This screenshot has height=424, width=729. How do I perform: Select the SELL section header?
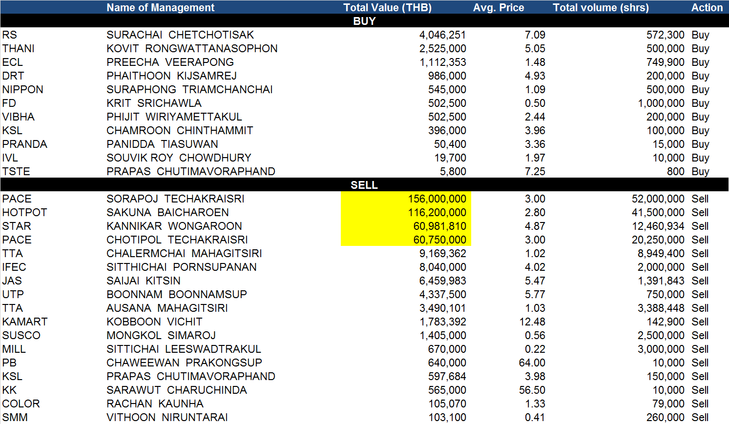pyautogui.click(x=364, y=185)
